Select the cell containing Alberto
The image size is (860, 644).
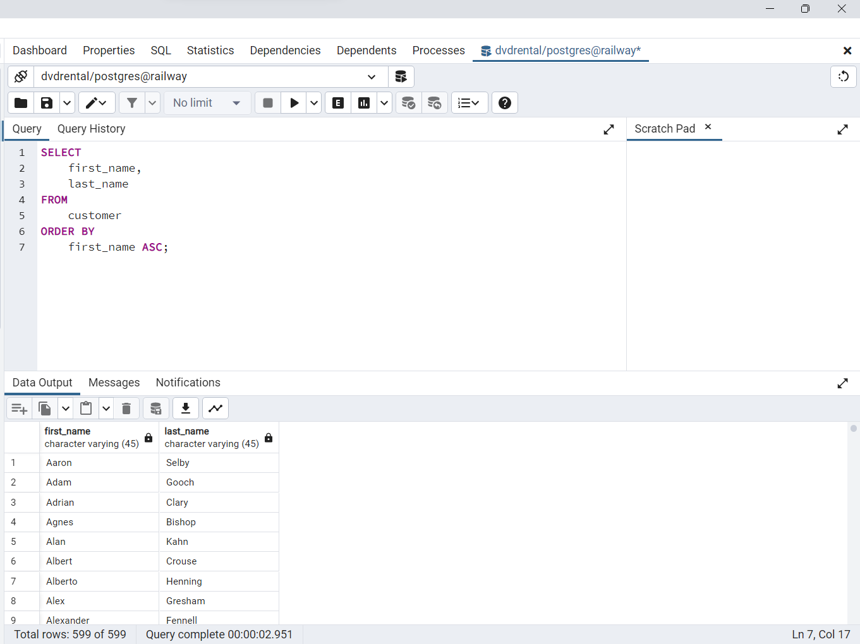(99, 581)
